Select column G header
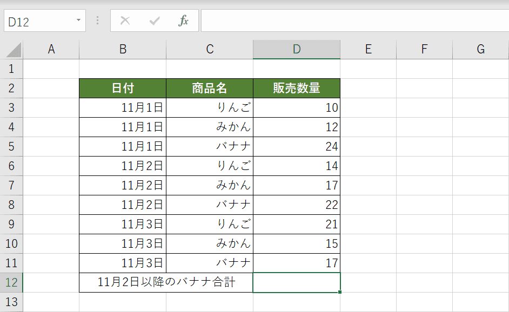 click(481, 49)
